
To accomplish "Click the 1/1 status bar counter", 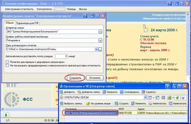I will pos(7,120).
